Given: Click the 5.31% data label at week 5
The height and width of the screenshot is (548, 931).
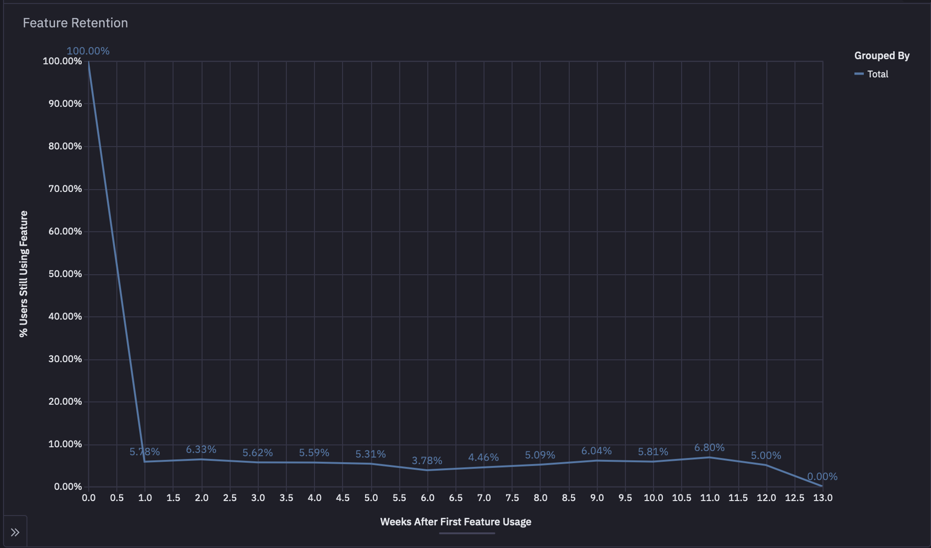Looking at the screenshot, I should point(371,454).
